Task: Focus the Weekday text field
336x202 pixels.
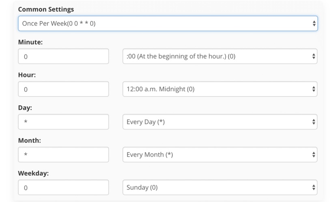Action: coord(63,187)
